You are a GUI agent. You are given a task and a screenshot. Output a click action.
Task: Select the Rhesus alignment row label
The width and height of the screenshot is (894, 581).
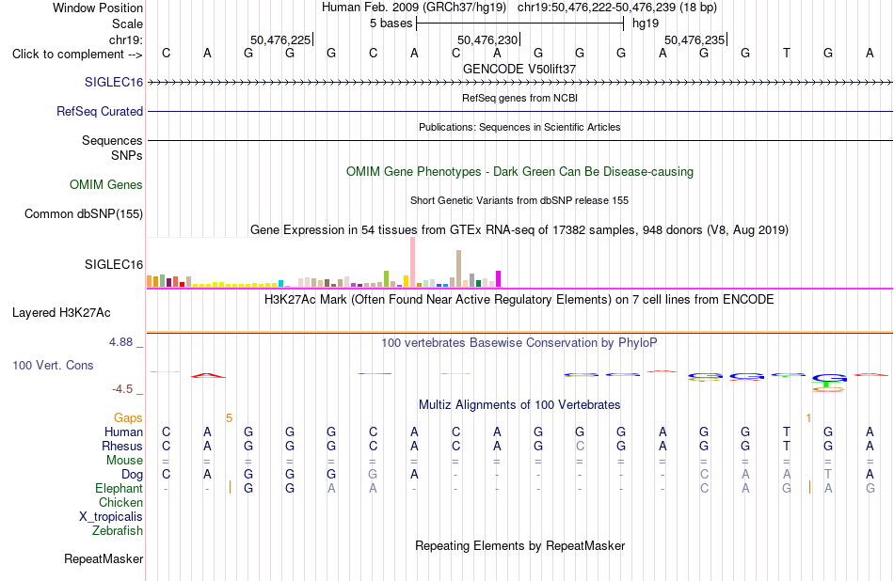click(122, 446)
